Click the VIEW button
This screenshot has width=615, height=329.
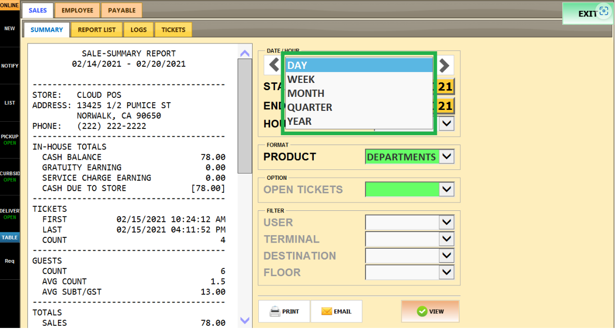(430, 311)
